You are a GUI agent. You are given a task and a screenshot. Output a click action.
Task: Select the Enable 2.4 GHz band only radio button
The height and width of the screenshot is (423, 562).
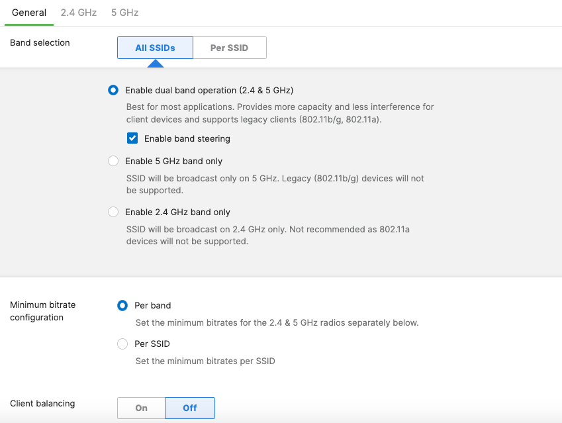click(113, 212)
